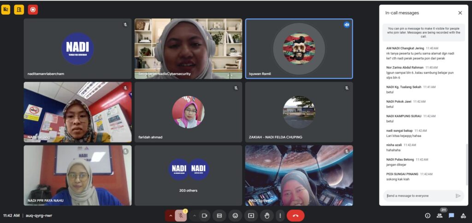
Task: Toggle the chat panel icon in bottom bar
Action: coord(451,215)
